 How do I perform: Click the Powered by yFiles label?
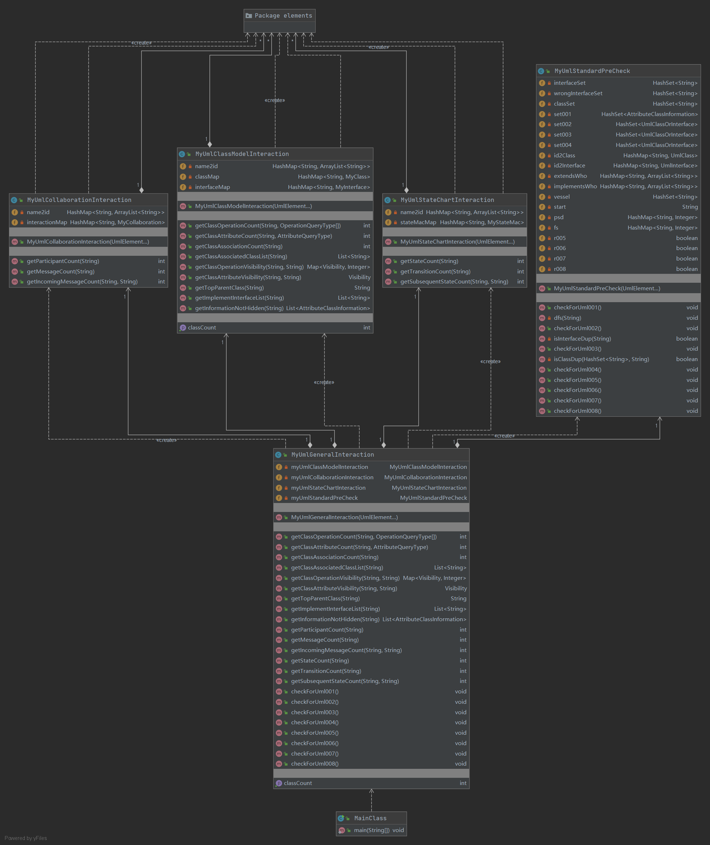tap(26, 838)
